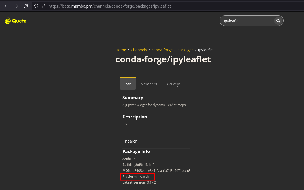Select the noarch platform tab
Image resolution: width=304 pixels, height=190 pixels.
click(x=131, y=141)
